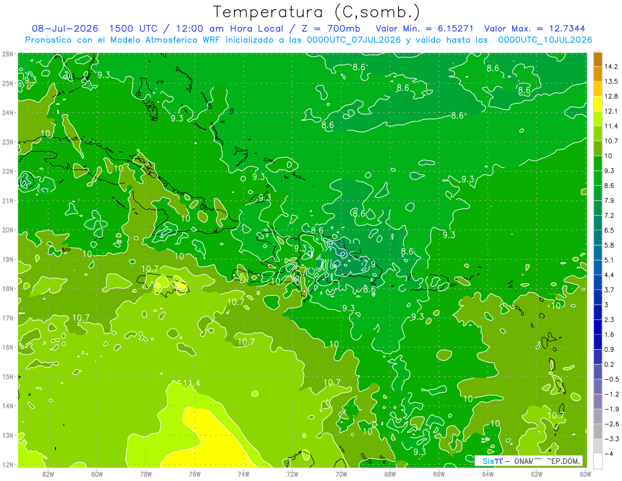Click the colorbar label '3.7'
This screenshot has height=481, width=622.
[610, 290]
